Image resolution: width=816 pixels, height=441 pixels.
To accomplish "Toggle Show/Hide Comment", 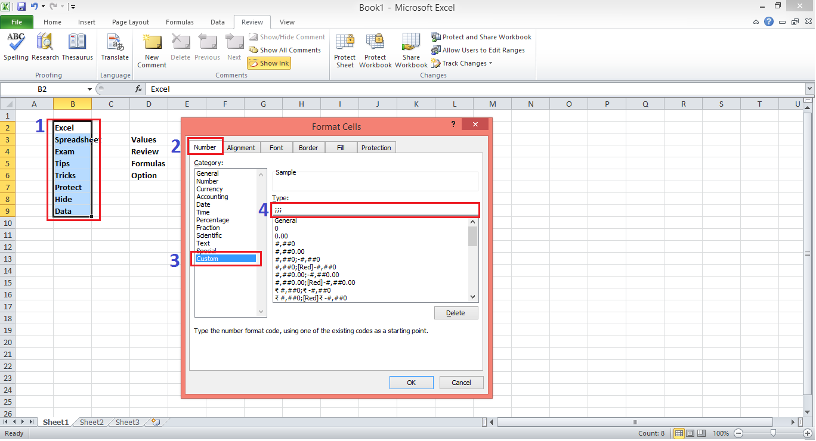I will point(287,36).
